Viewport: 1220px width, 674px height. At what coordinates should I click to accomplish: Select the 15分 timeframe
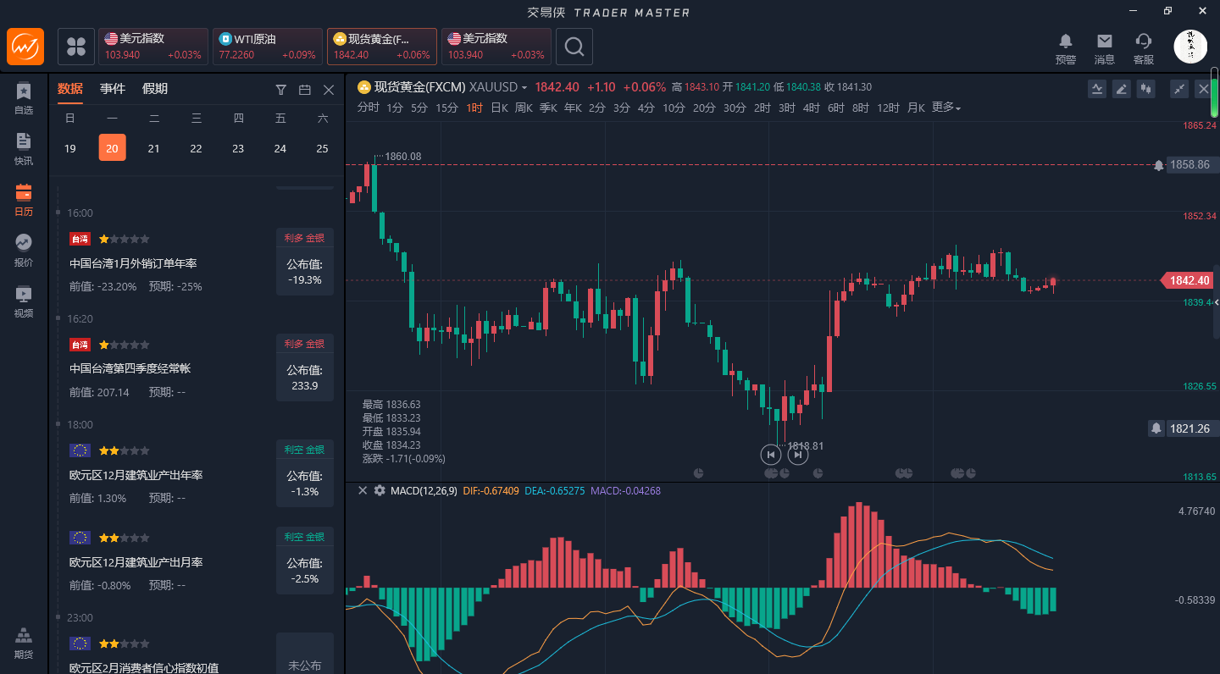pyautogui.click(x=447, y=108)
